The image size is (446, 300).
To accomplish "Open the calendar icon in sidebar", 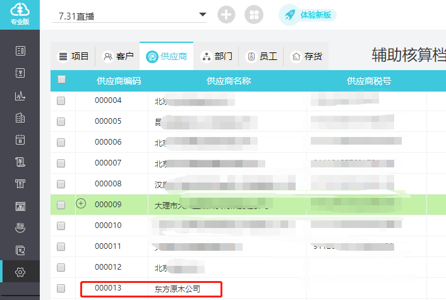I will coord(20,140).
